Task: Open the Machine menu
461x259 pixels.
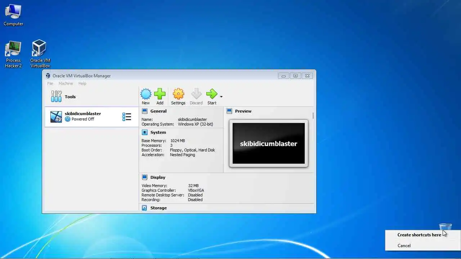Action: coord(66,83)
